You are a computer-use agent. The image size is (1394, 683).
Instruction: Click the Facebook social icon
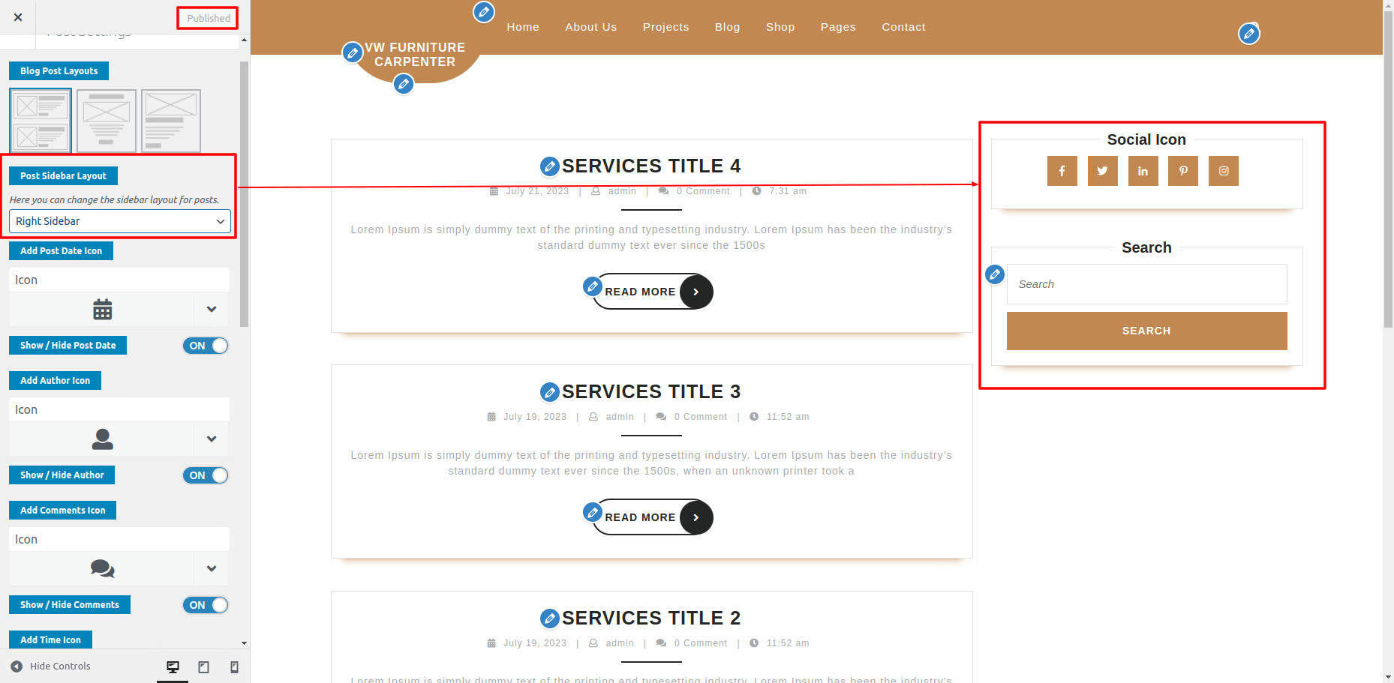pos(1062,171)
